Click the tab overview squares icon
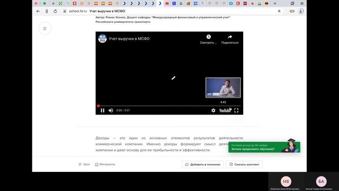339x191 pixels. [x=292, y=4]
